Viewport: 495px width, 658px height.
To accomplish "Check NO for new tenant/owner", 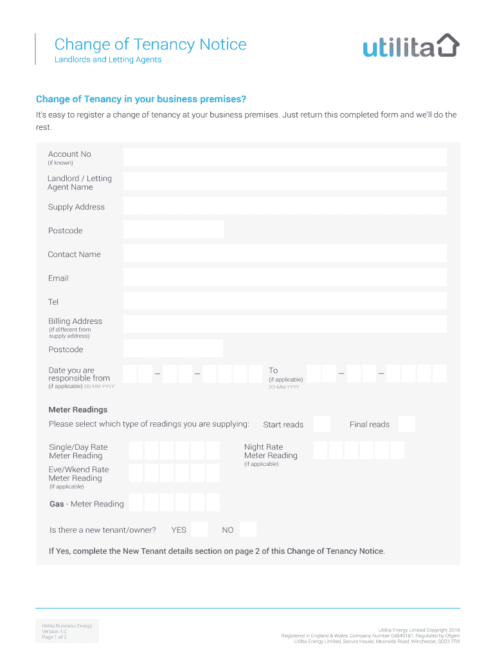I will coord(248,529).
